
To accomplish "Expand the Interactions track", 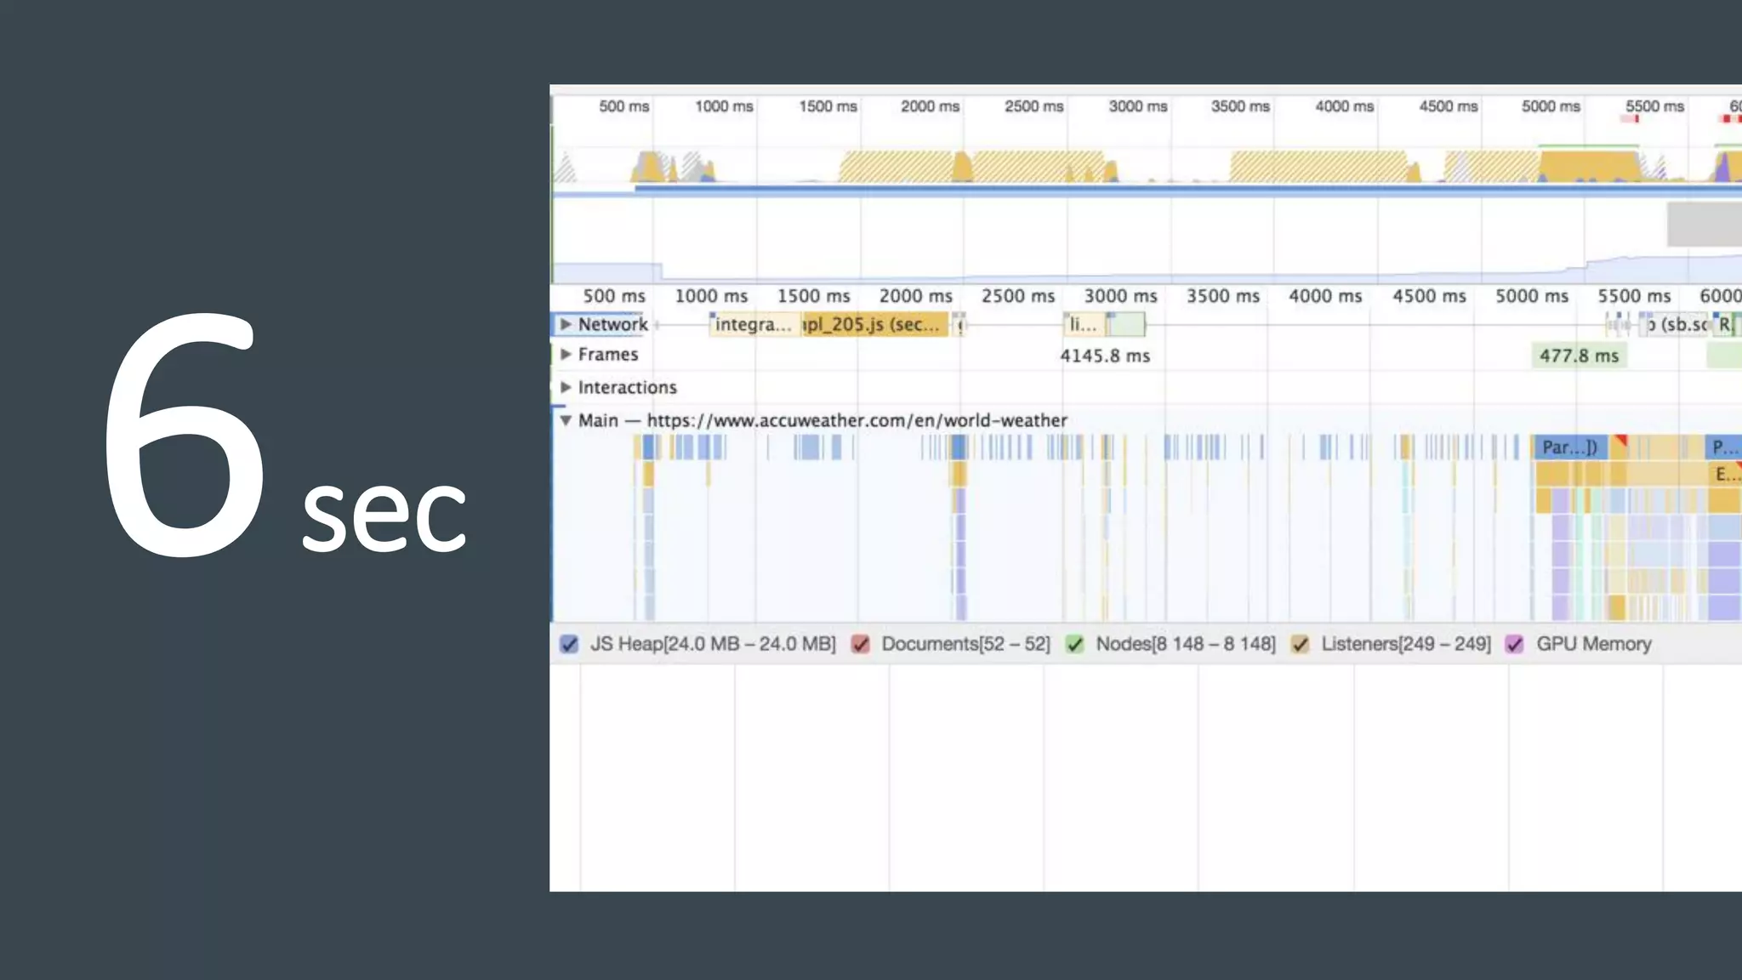I will tap(566, 387).
